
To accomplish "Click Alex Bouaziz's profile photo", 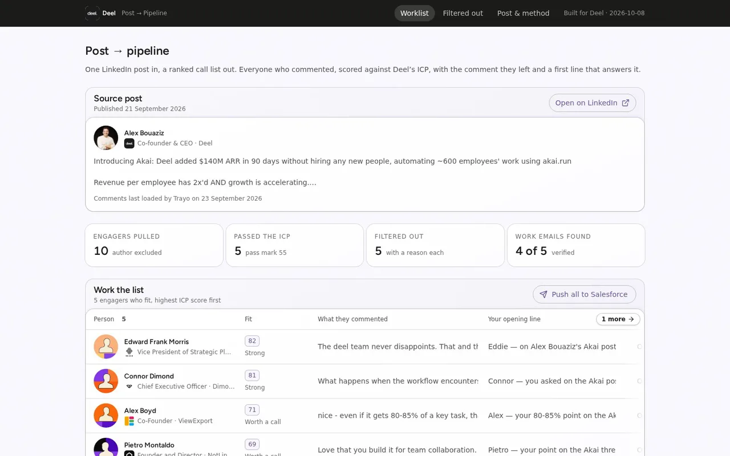I will coord(106,138).
